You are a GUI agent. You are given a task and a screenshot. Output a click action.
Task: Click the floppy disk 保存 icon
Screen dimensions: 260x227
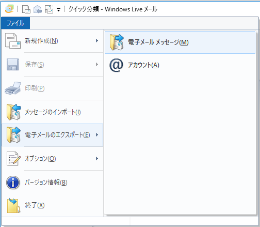pyautogui.click(x=12, y=65)
